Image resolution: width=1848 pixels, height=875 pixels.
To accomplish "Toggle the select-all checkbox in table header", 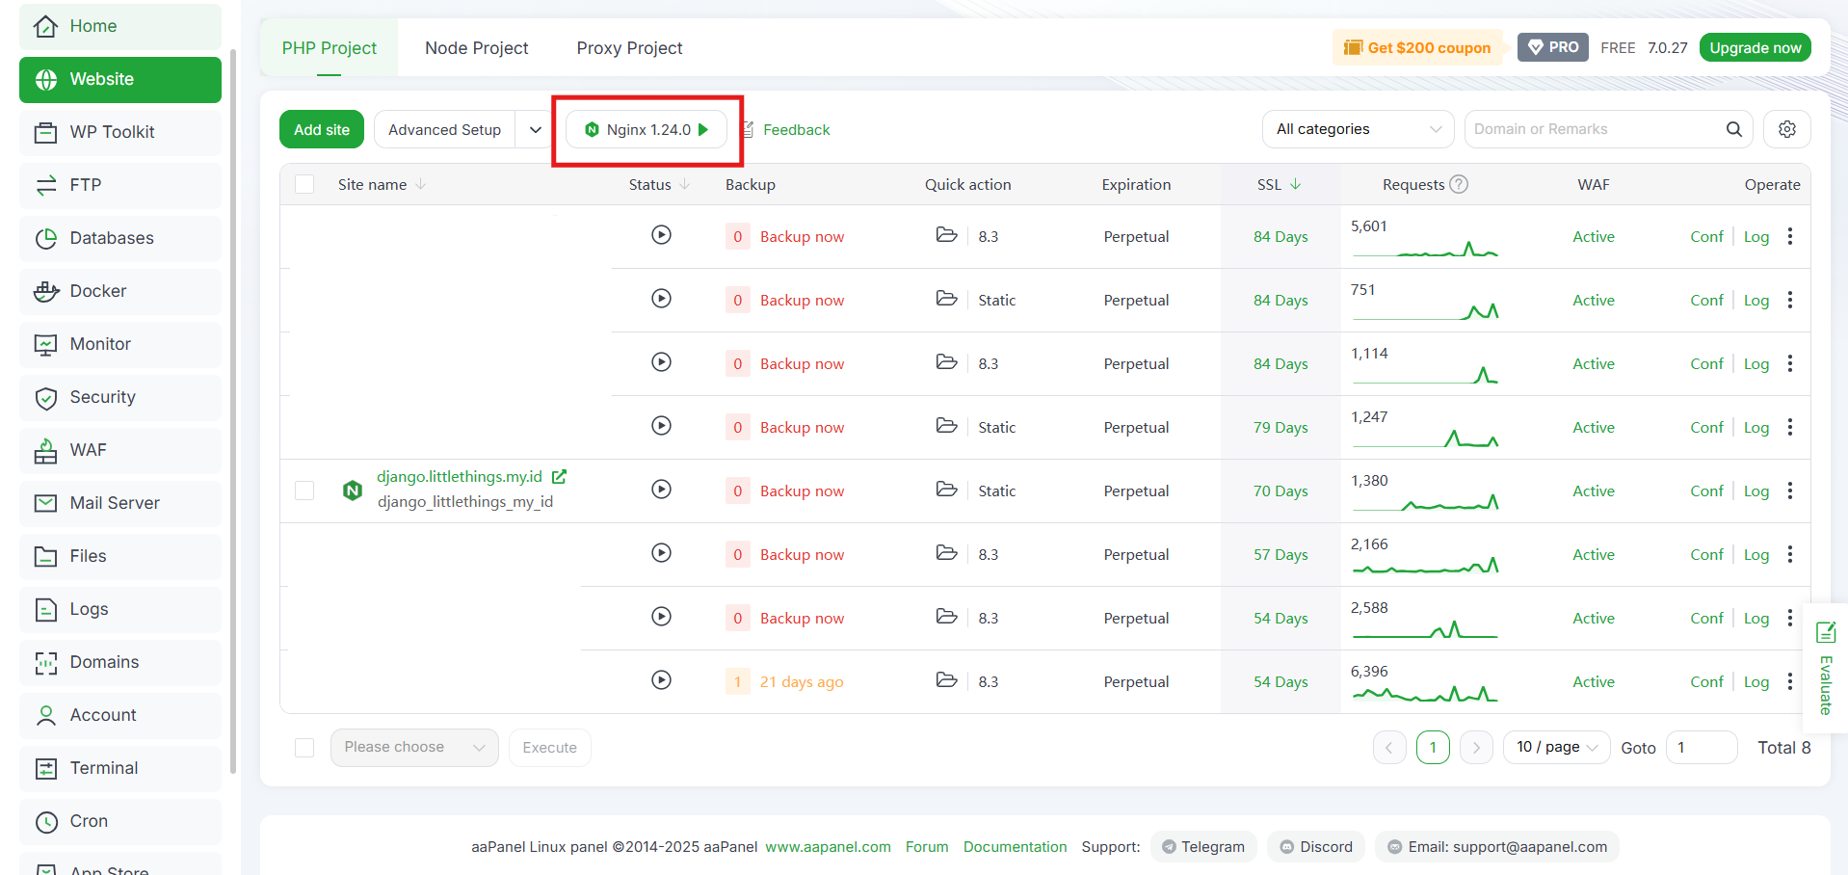I will [304, 184].
